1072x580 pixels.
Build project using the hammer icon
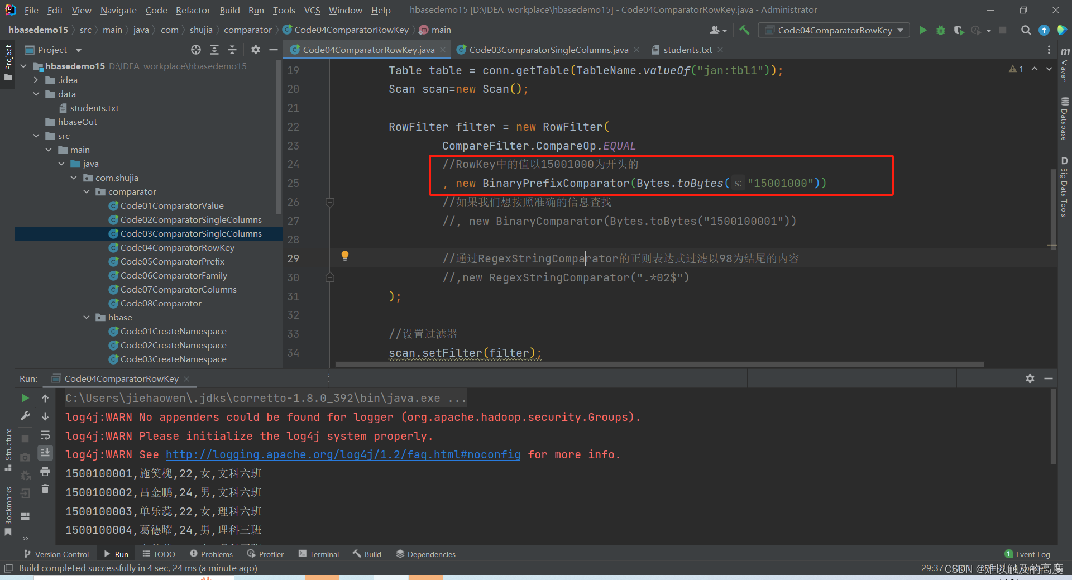click(x=744, y=30)
